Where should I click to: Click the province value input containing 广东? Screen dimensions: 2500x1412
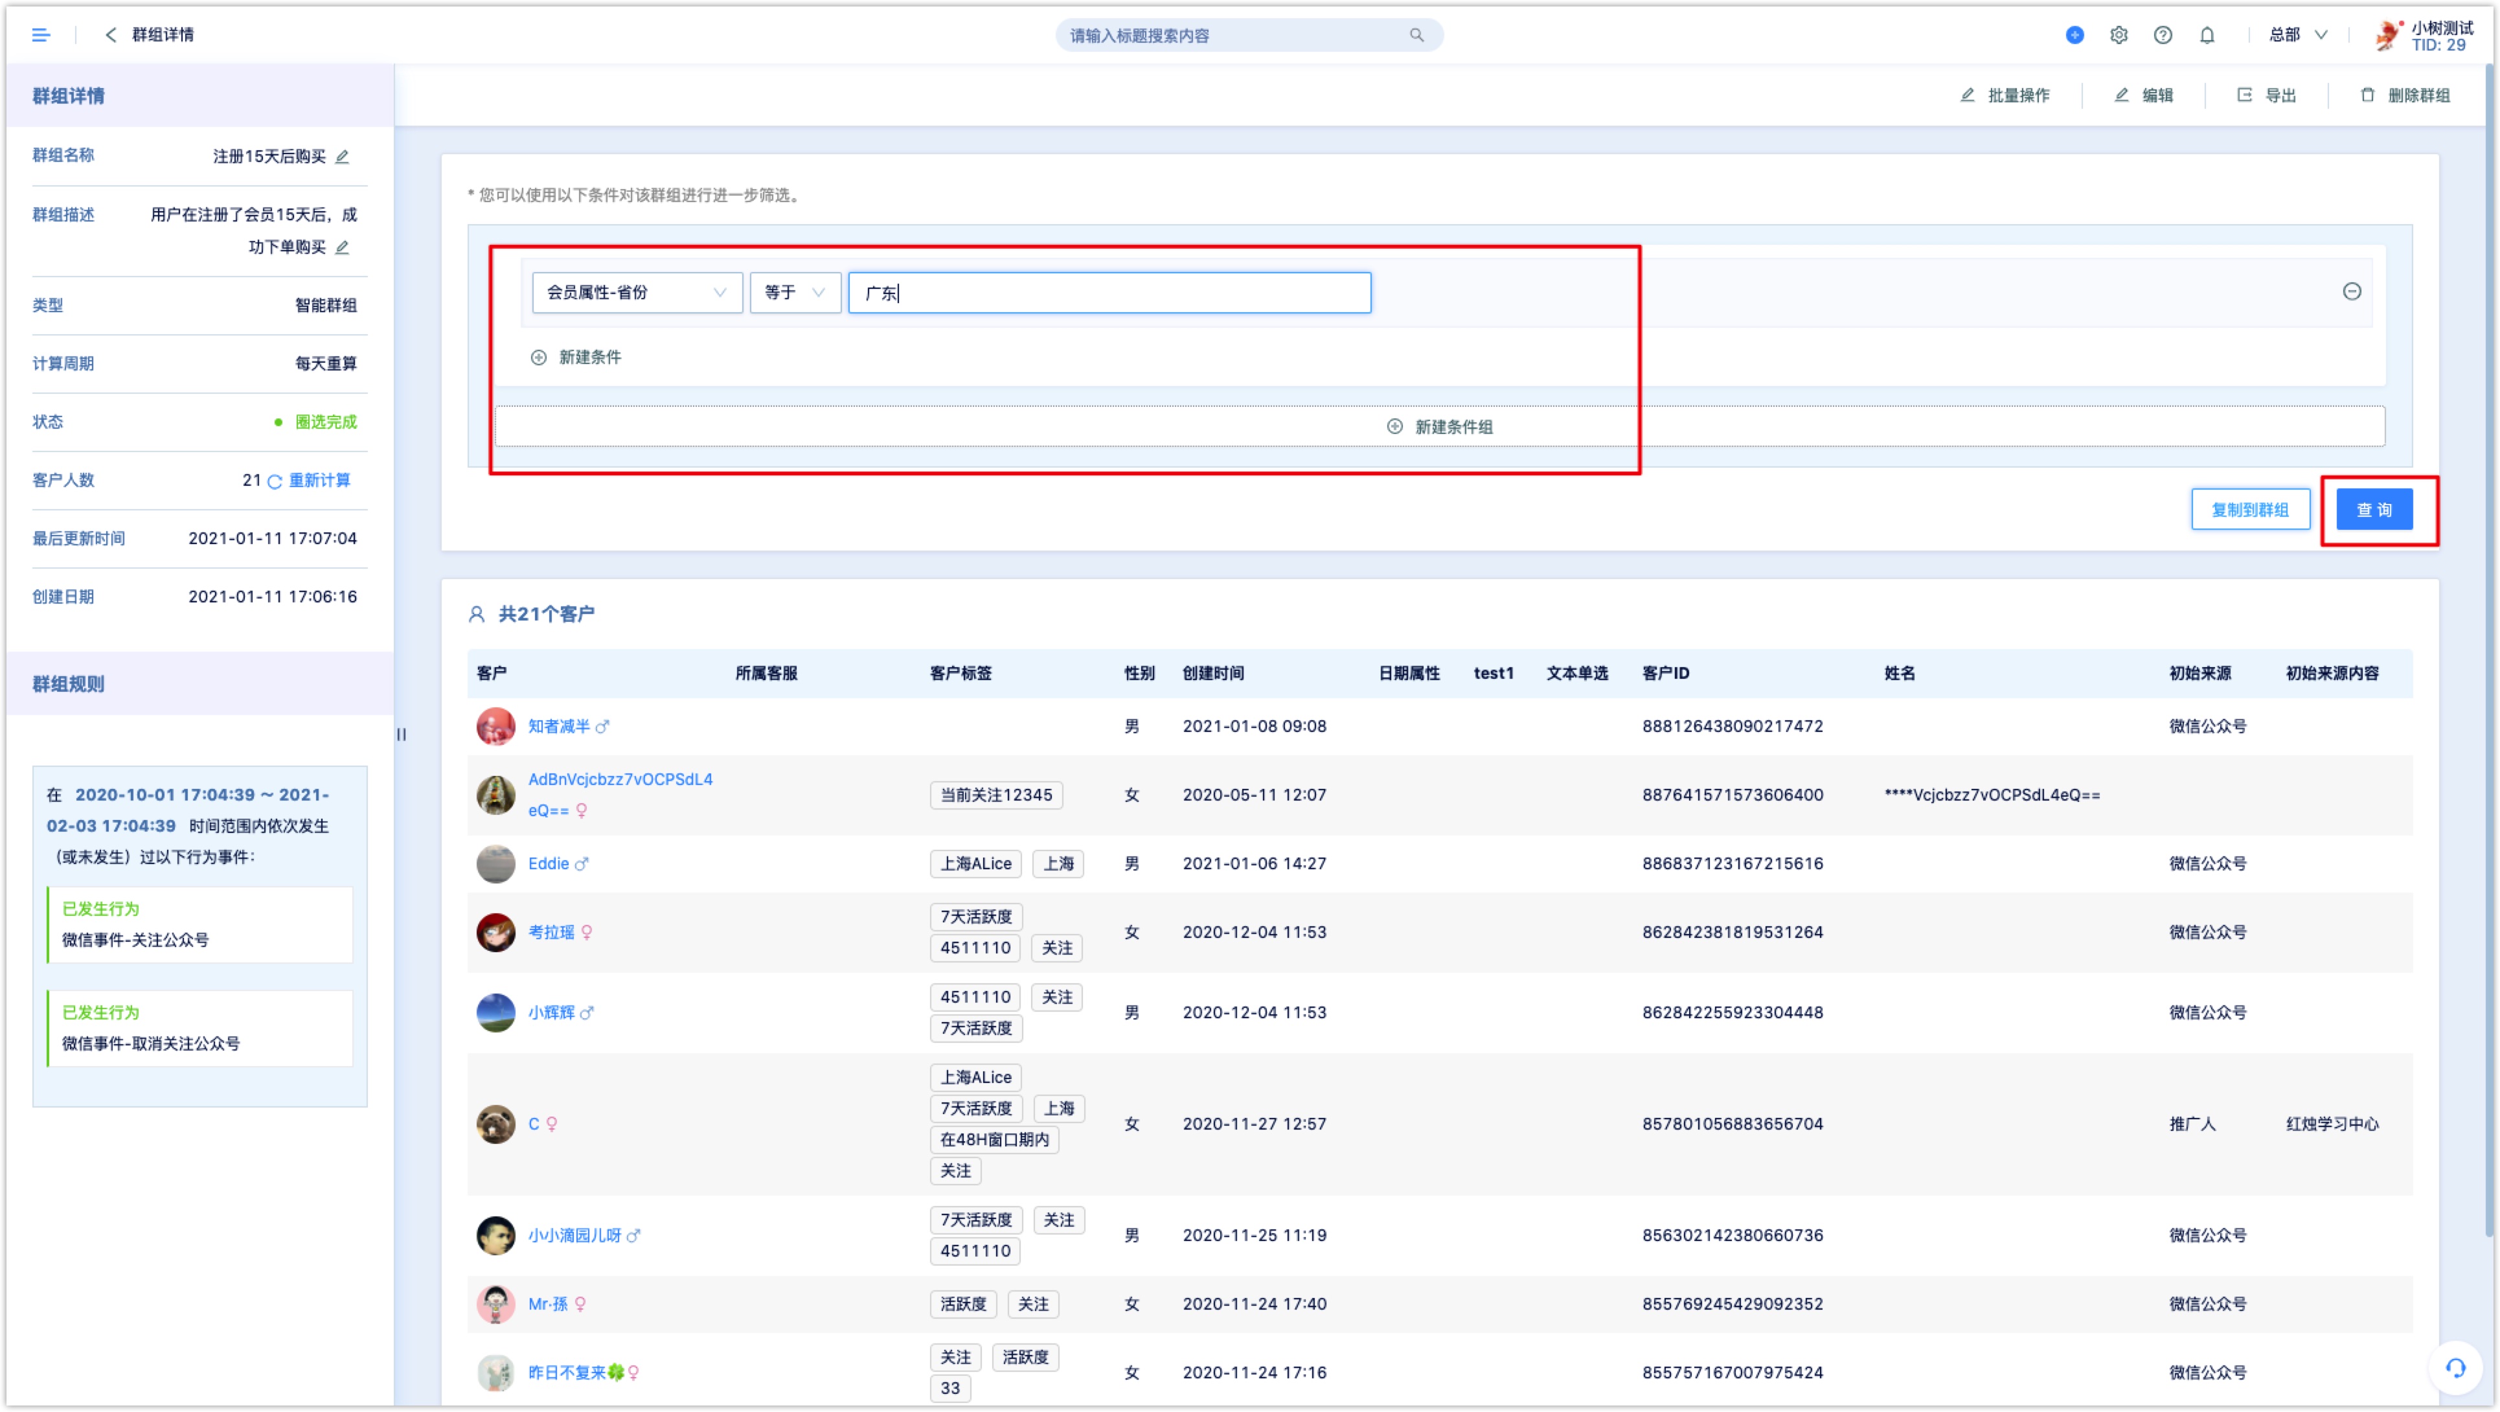click(1109, 292)
